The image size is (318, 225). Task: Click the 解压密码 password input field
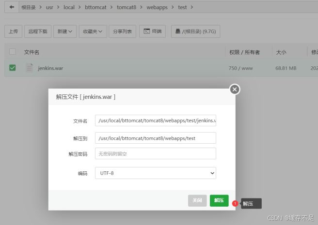[156, 153]
